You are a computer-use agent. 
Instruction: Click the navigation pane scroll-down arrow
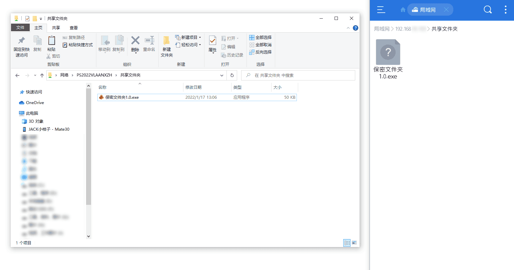click(88, 236)
